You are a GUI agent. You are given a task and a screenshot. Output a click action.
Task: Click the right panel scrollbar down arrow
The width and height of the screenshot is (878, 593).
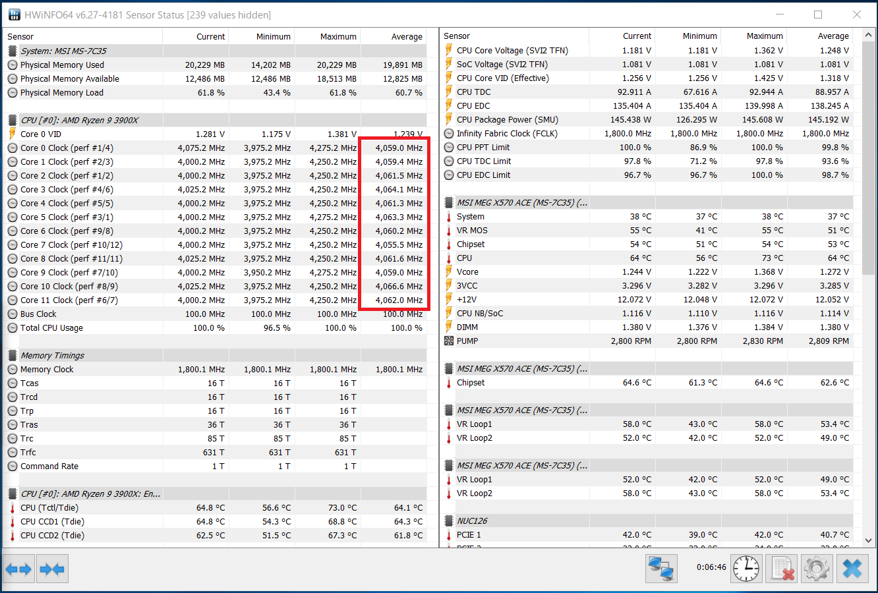(x=869, y=540)
